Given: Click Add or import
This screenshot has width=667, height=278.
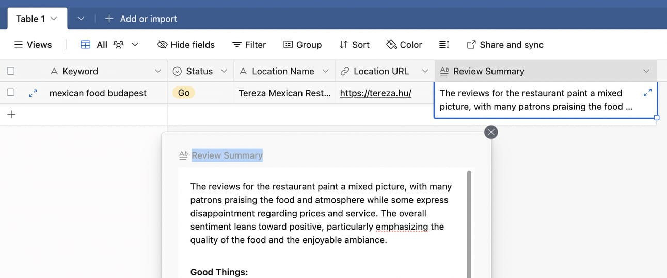Looking at the screenshot, I should tap(141, 19).
